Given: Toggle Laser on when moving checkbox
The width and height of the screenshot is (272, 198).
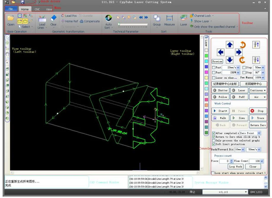Looking at the screenshot, I should 214,78.
